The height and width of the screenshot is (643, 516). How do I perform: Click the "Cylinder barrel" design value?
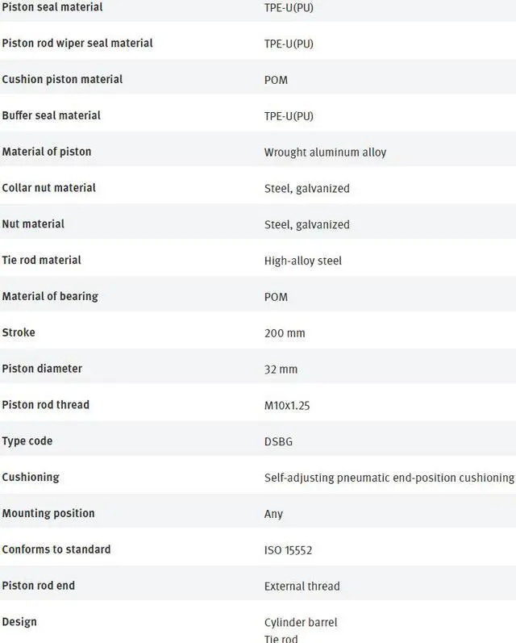coord(301,623)
